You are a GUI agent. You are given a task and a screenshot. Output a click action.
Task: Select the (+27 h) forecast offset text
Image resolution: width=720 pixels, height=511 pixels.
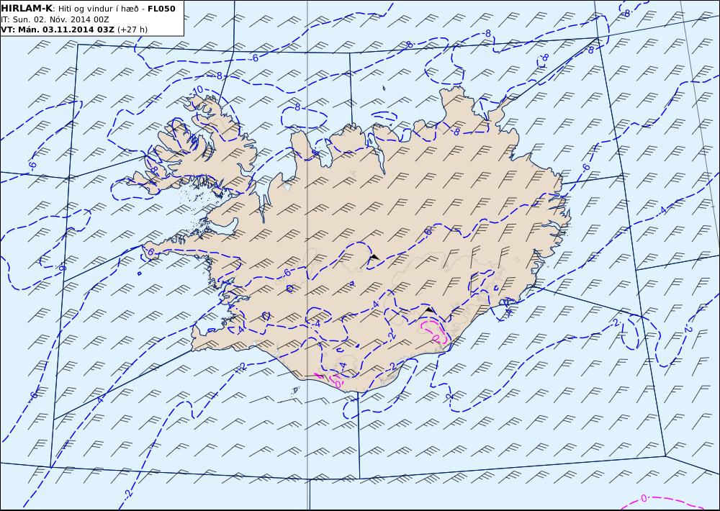132,30
